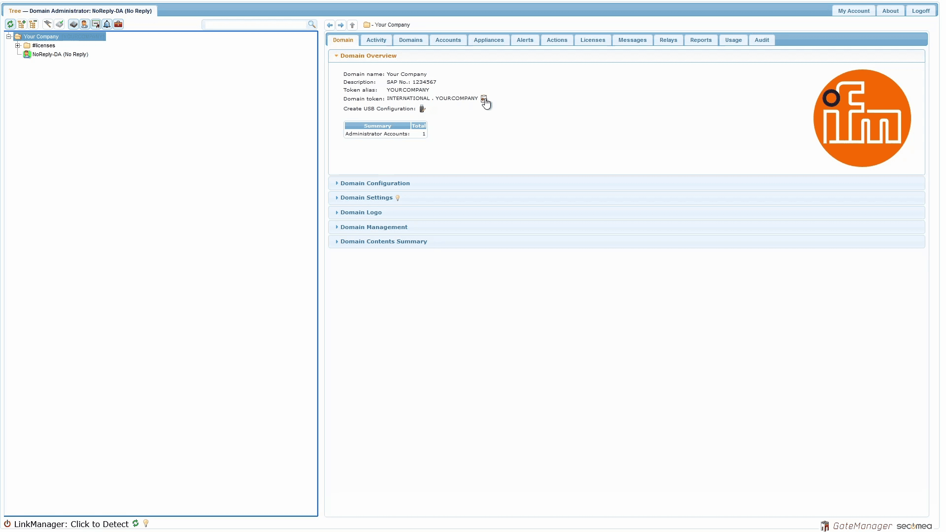The image size is (946, 532).
Task: Open the Licenses tab
Action: pos(592,40)
